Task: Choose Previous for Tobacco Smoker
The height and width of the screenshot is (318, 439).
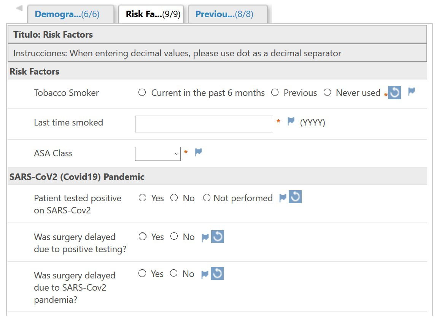Action: coord(275,92)
